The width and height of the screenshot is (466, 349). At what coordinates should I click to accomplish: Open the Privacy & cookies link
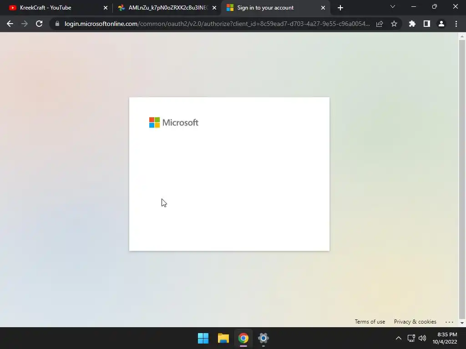[415, 322]
